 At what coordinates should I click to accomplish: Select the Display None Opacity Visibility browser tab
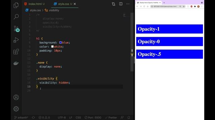click(x=148, y=3)
